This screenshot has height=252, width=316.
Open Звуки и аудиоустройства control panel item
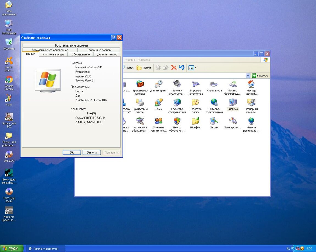click(x=177, y=84)
